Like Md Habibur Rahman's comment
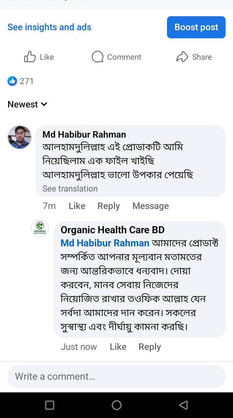Screen dimensions: 233x418 coord(77,206)
